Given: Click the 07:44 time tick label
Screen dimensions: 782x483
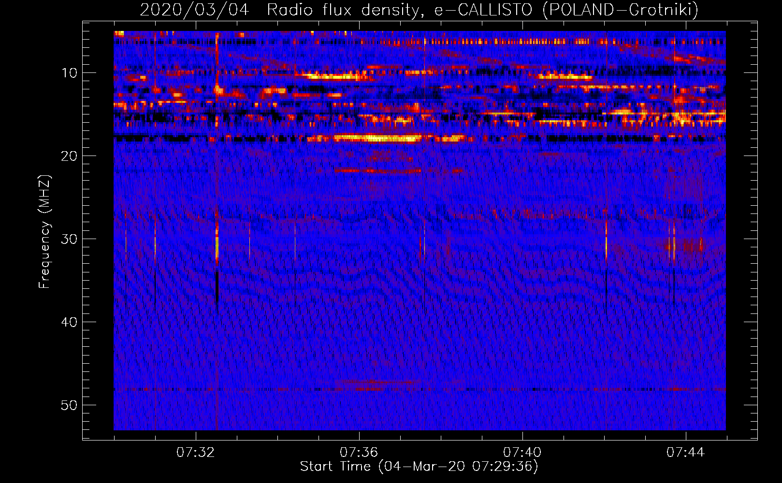Looking at the screenshot, I should pyautogui.click(x=685, y=453).
